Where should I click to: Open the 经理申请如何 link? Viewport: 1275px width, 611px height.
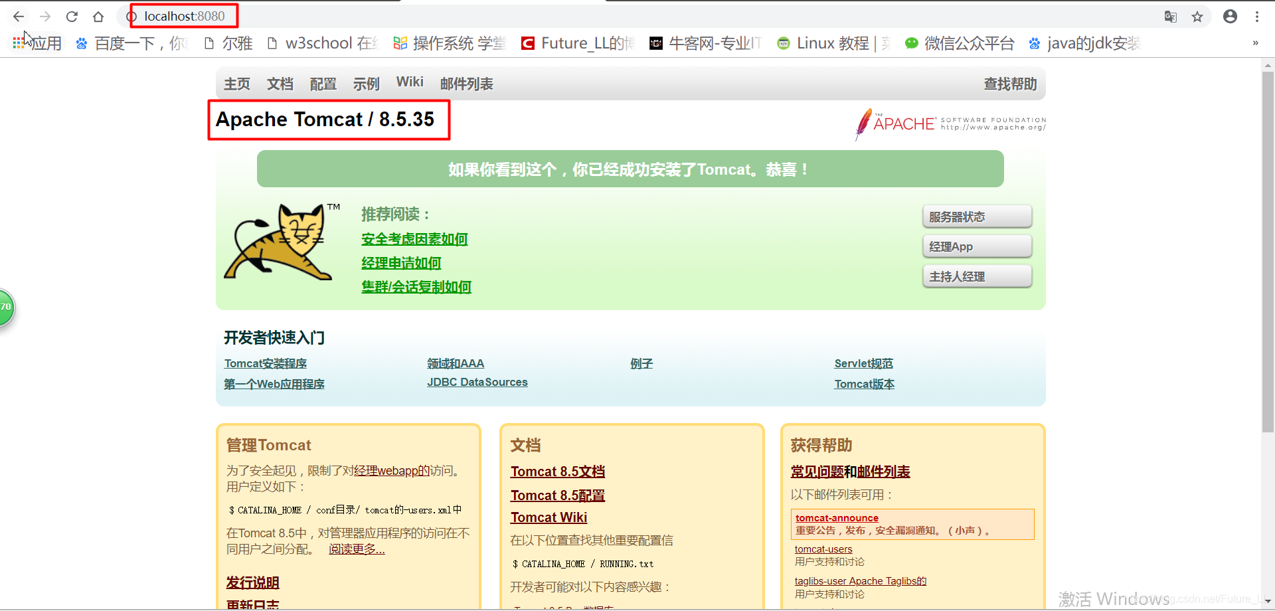(401, 263)
